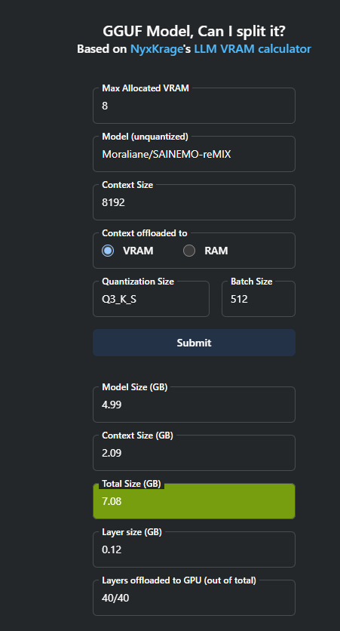
Task: Select the Context Size (GB) result field
Action: click(194, 453)
